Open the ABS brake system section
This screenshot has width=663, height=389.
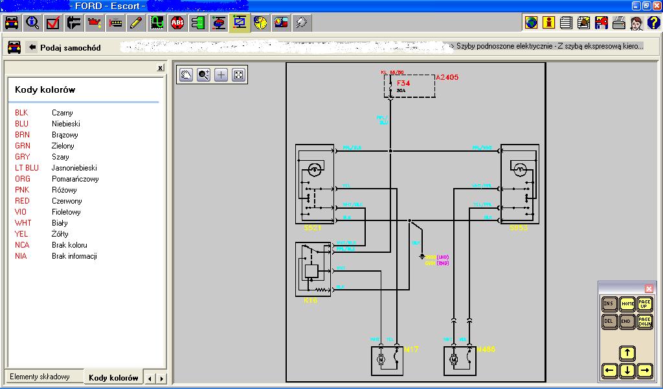click(177, 23)
